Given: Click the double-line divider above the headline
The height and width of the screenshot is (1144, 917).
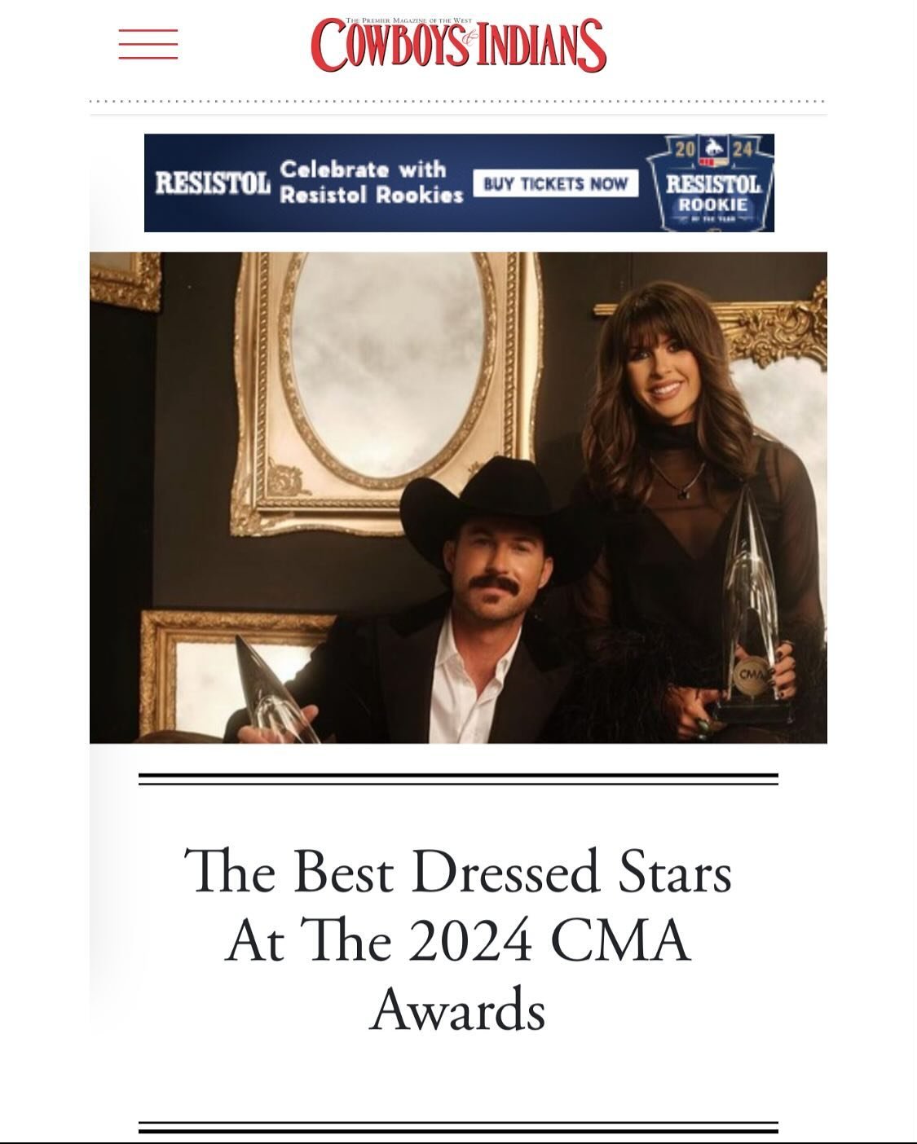Looking at the screenshot, I should (458, 779).
